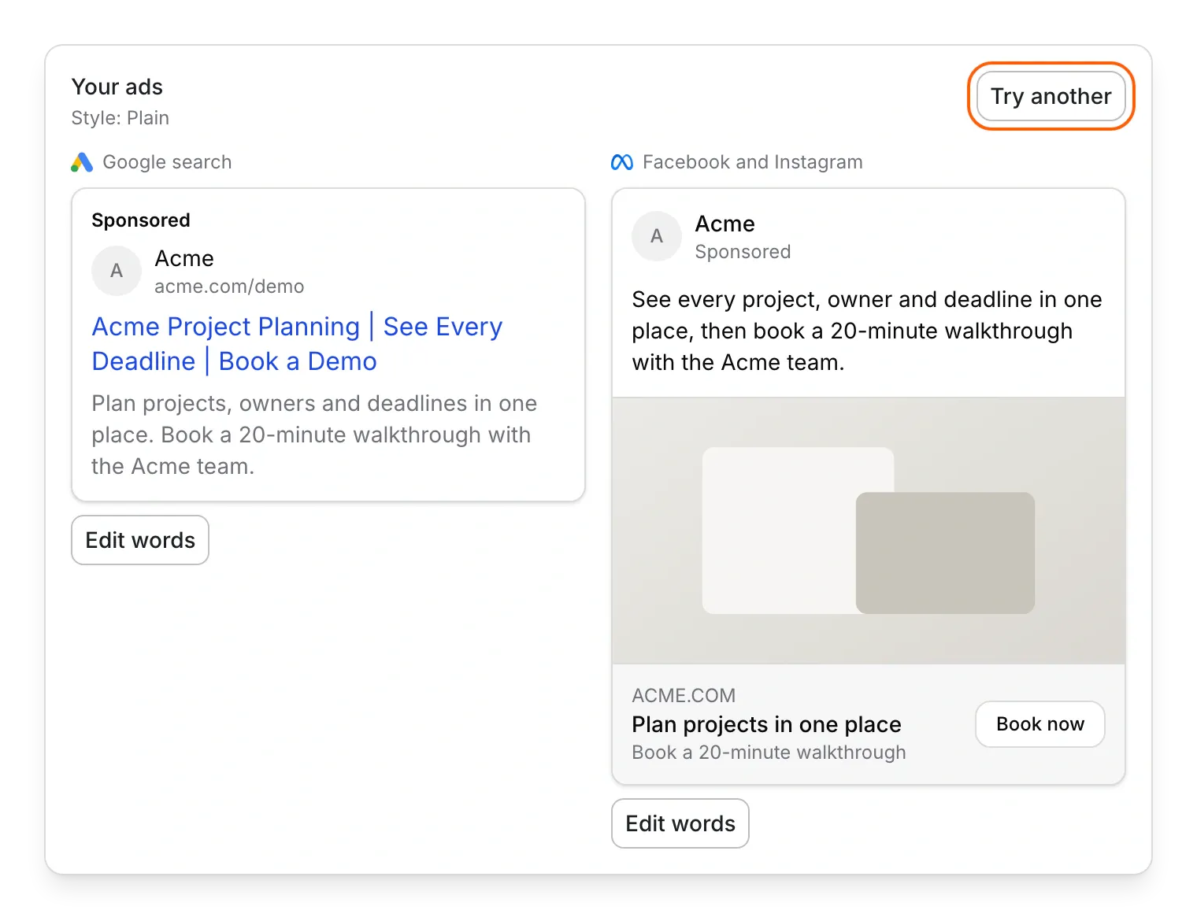Click the bold Sponsored label in Google ad
The height and width of the screenshot is (921, 1197).
[141, 220]
